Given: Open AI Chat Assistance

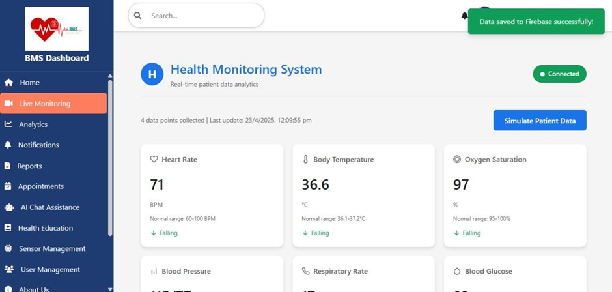Looking at the screenshot, I should (53, 207).
